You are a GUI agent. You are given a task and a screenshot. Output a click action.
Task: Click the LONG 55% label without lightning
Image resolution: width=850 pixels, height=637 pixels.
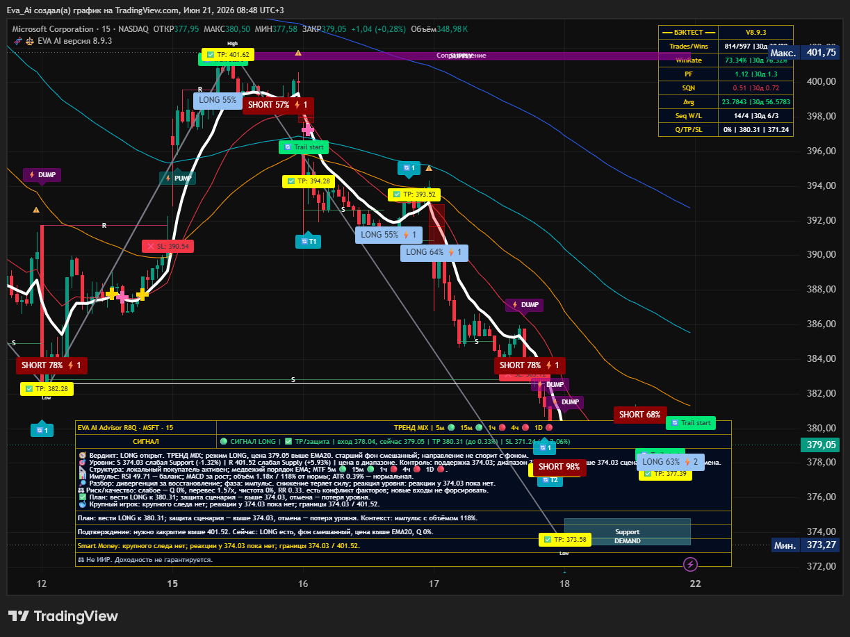(217, 100)
